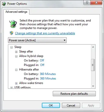104x112 pixels.
Task: Click the Power Options title bar icon
Action: [x=4, y=4]
